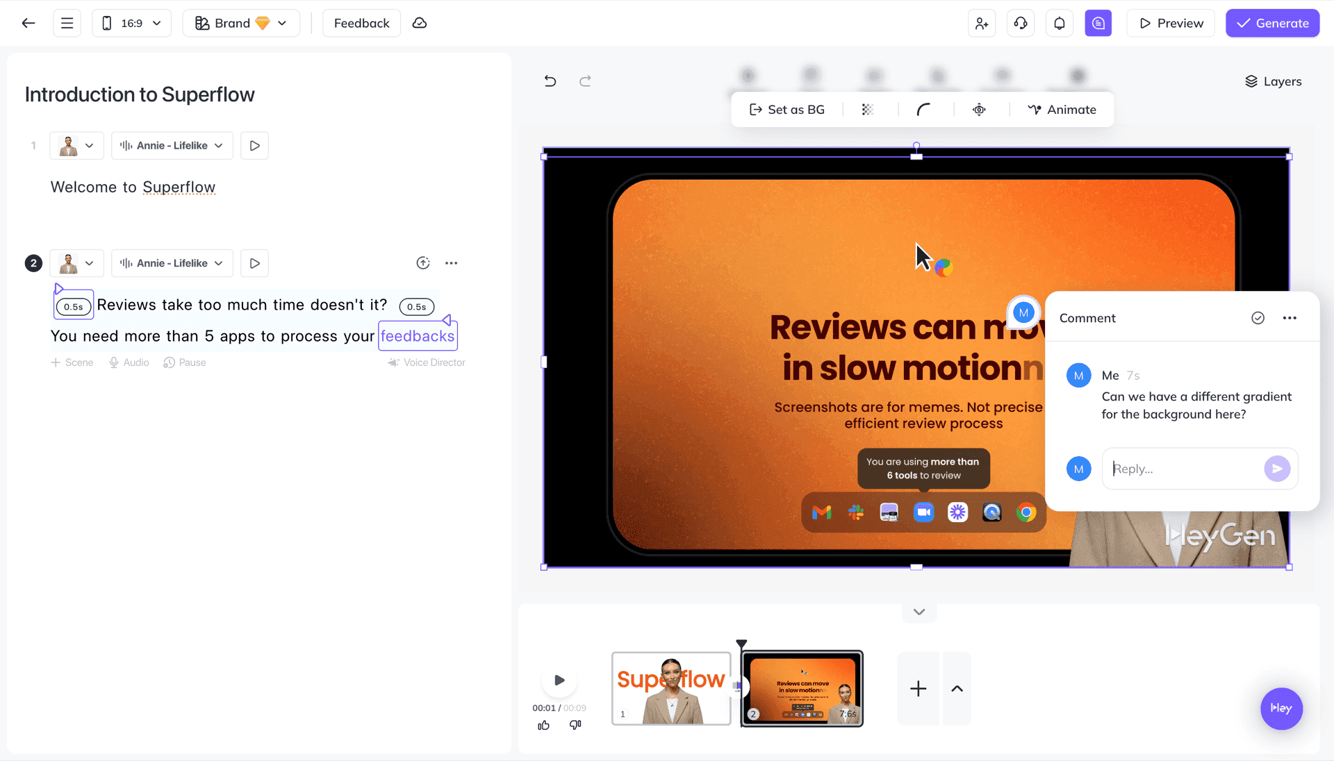Click the corner radius icon

click(923, 110)
